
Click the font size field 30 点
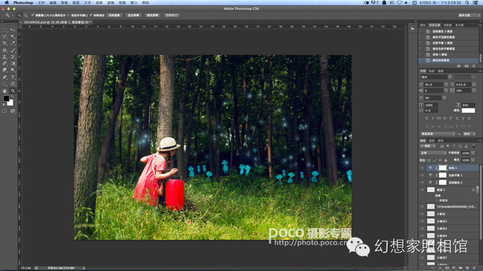point(433,84)
